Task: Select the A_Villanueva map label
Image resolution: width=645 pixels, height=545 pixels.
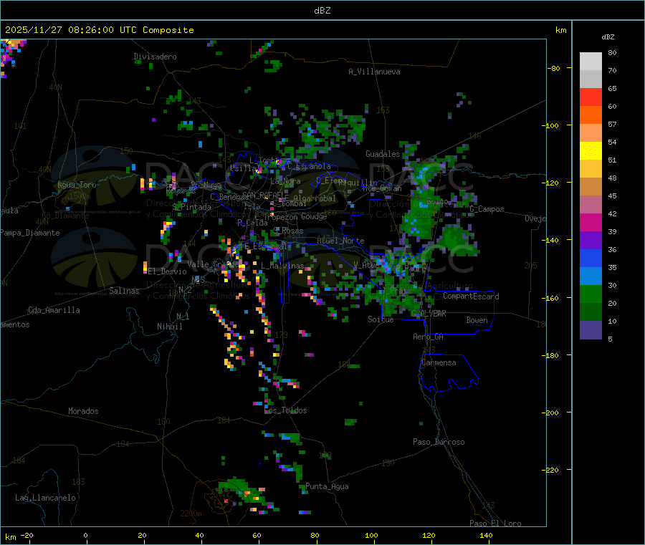Action: click(x=374, y=72)
